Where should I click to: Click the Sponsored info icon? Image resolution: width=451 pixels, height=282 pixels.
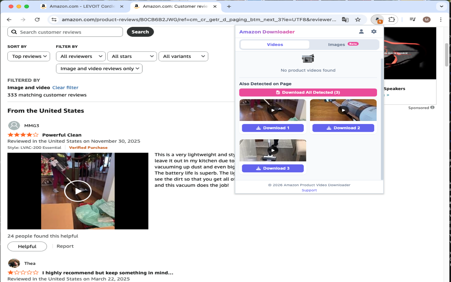pos(432,108)
